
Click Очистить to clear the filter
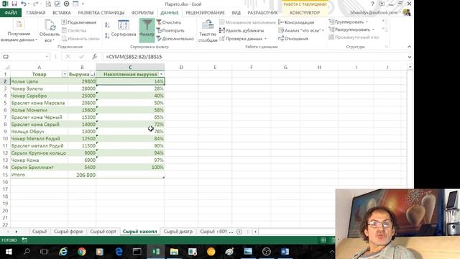pyautogui.click(x=169, y=22)
